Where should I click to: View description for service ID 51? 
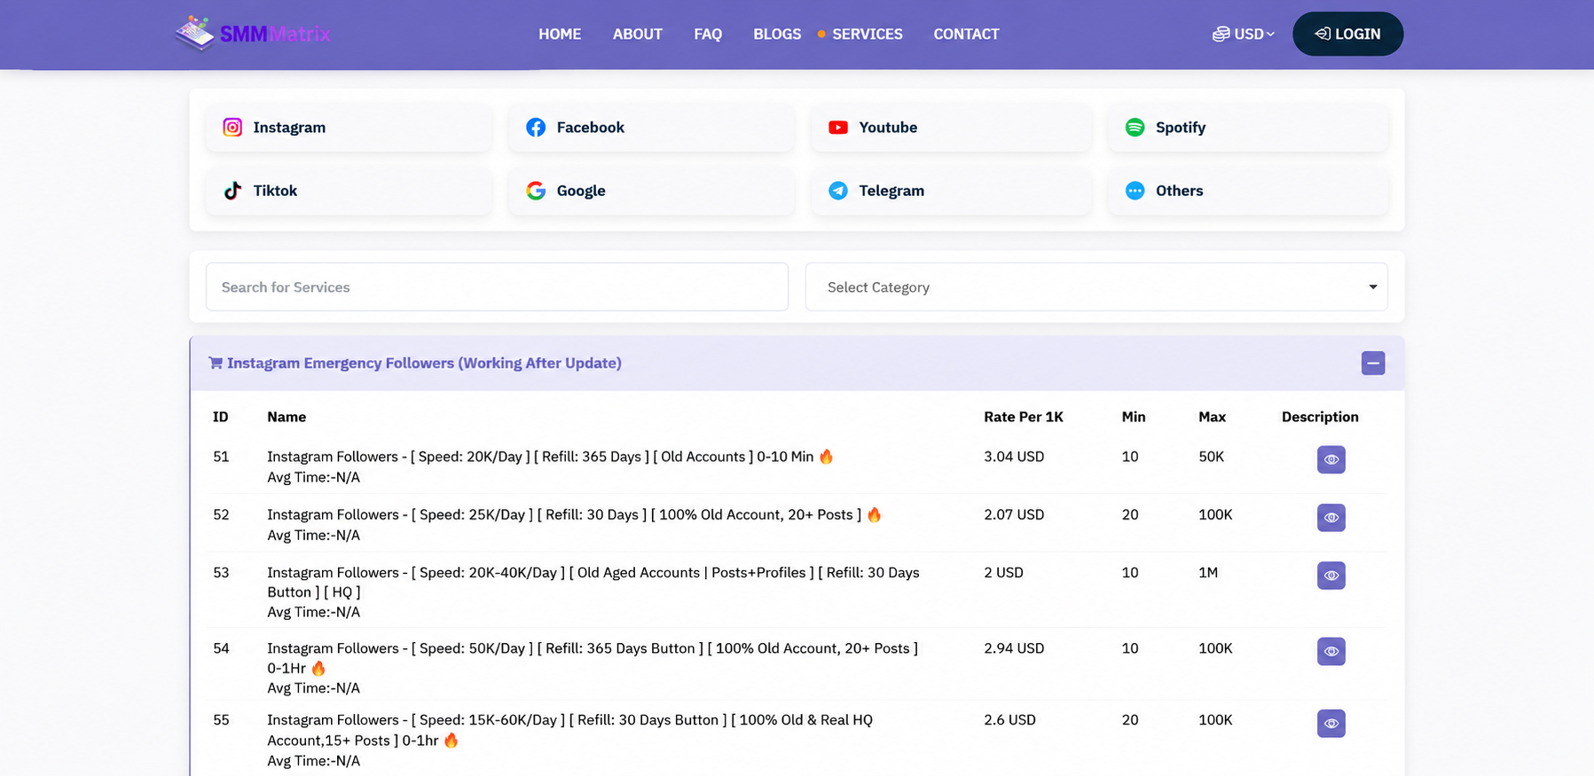point(1331,459)
